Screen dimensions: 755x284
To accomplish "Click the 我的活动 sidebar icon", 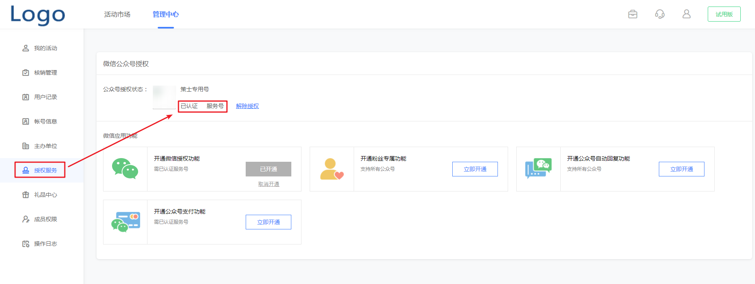I will point(26,48).
